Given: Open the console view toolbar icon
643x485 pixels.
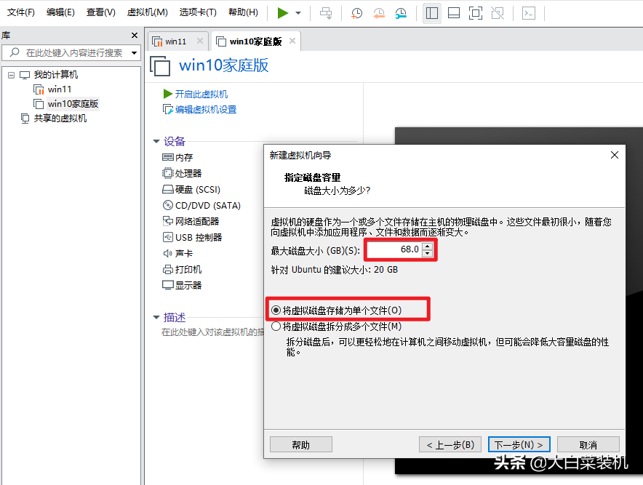Looking at the screenshot, I should [529, 13].
